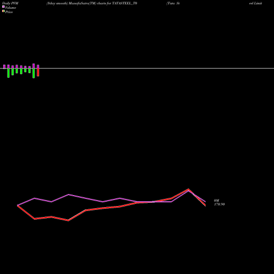The height and width of the screenshot is (274, 274).
Task: Click the red bar in the volume histogram
Action: point(38,72)
